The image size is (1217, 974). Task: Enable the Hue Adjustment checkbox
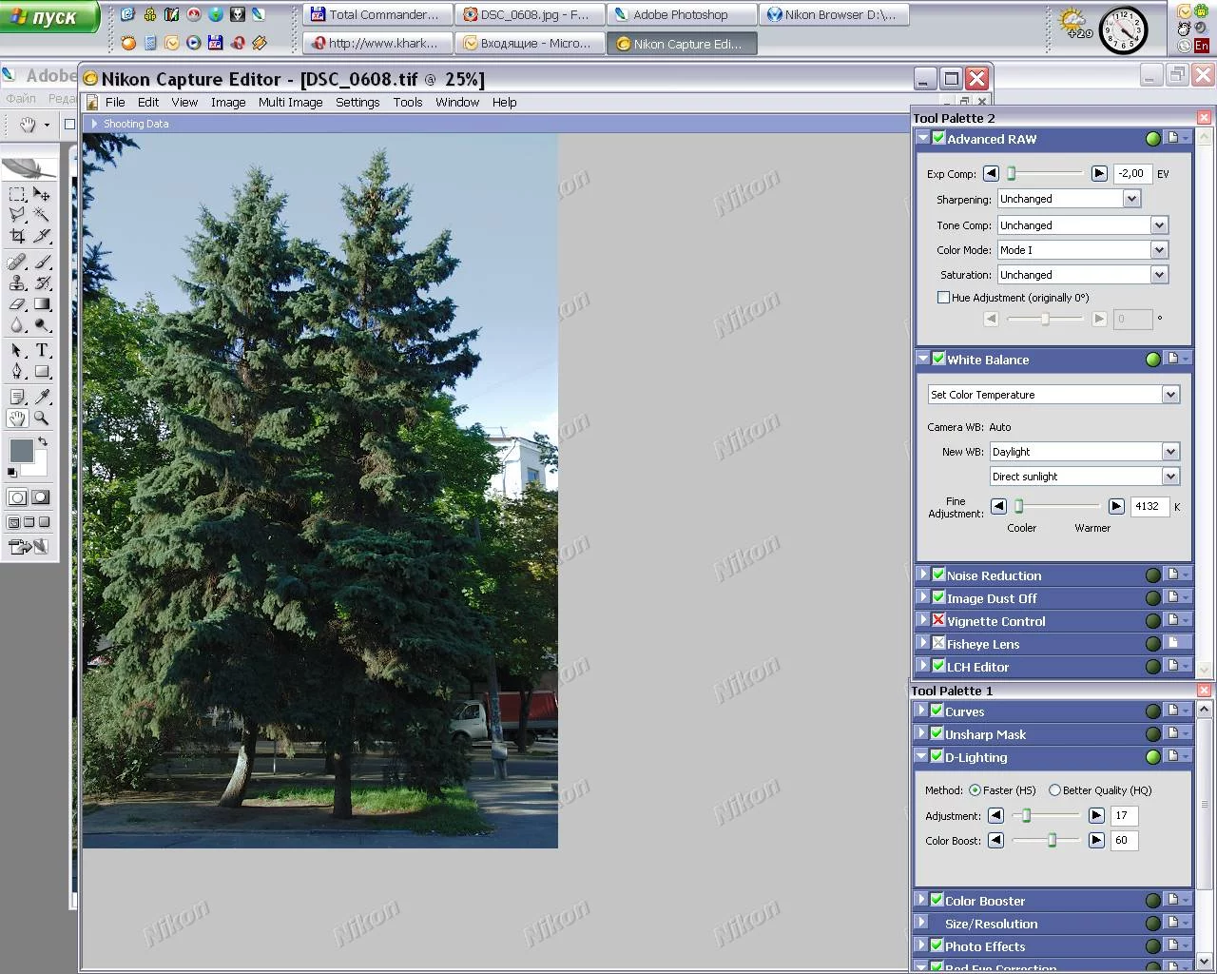tap(943, 298)
